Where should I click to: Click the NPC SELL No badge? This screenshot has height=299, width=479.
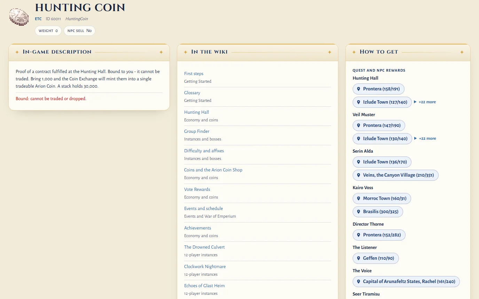pyautogui.click(x=79, y=31)
